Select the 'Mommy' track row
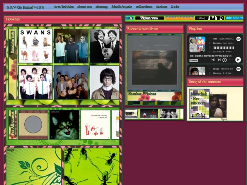247x185 pixels. [x=221, y=73]
